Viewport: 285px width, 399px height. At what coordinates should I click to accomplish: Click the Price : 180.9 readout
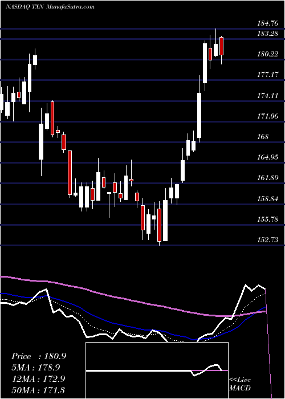tap(39, 356)
